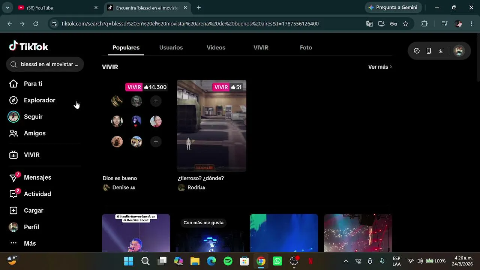This screenshot has width=480, height=270.
Task: Open the saved passwords key icon
Action: click(393, 24)
